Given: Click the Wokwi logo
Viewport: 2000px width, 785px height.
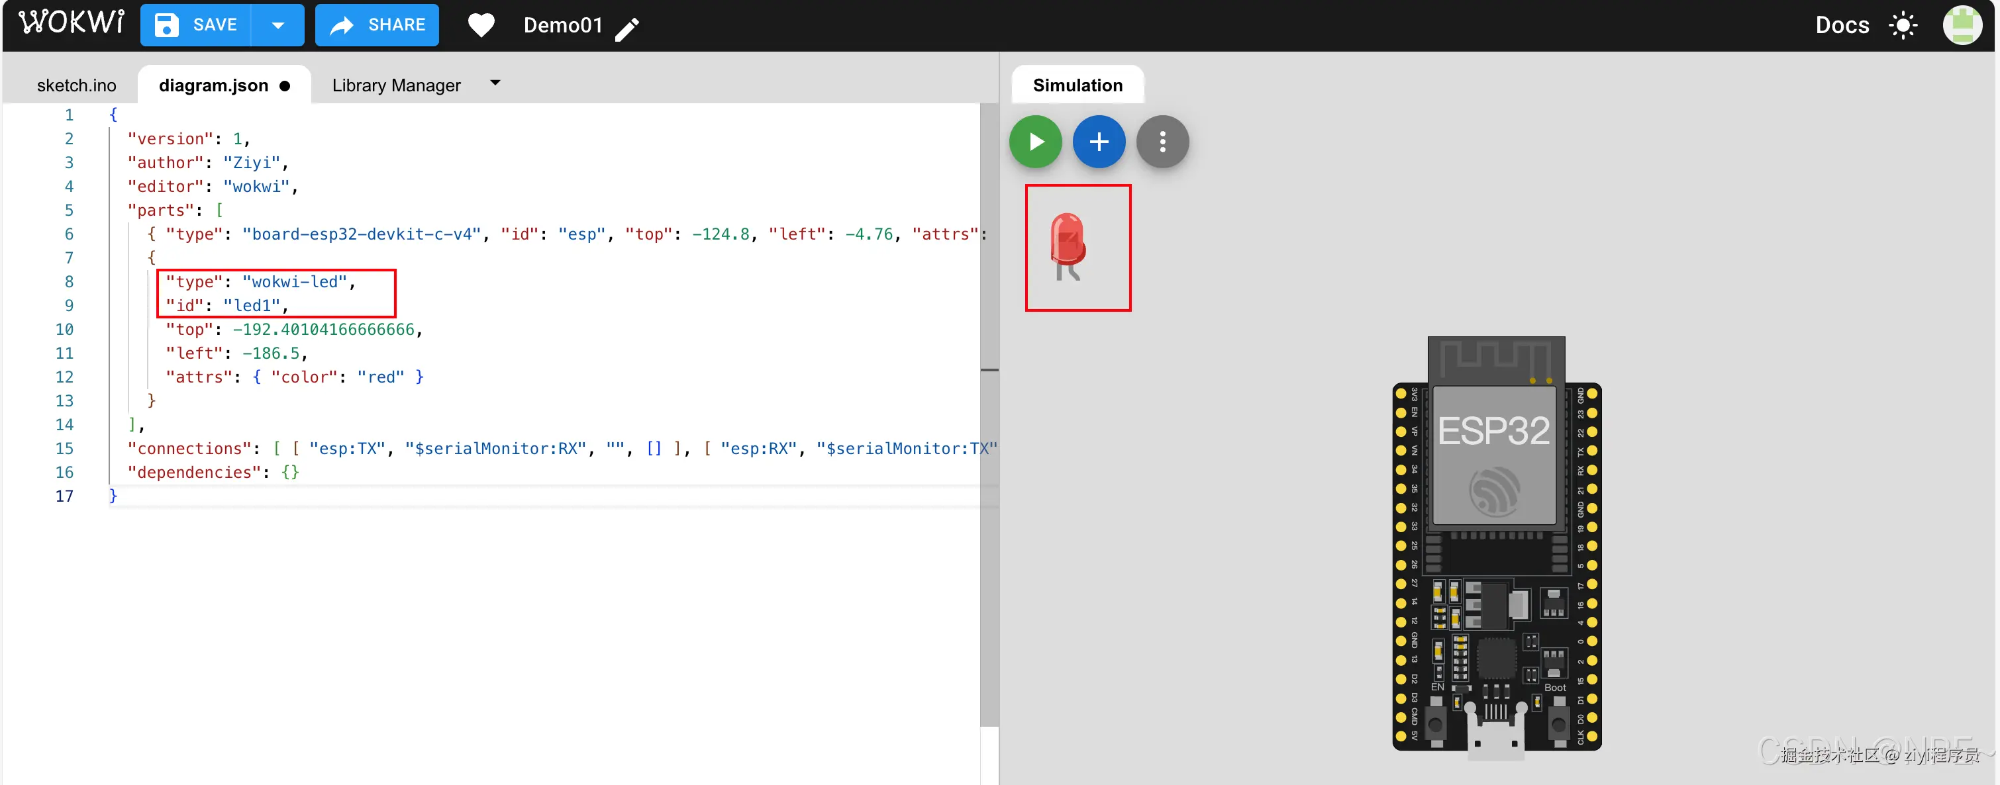Looking at the screenshot, I should click(72, 23).
